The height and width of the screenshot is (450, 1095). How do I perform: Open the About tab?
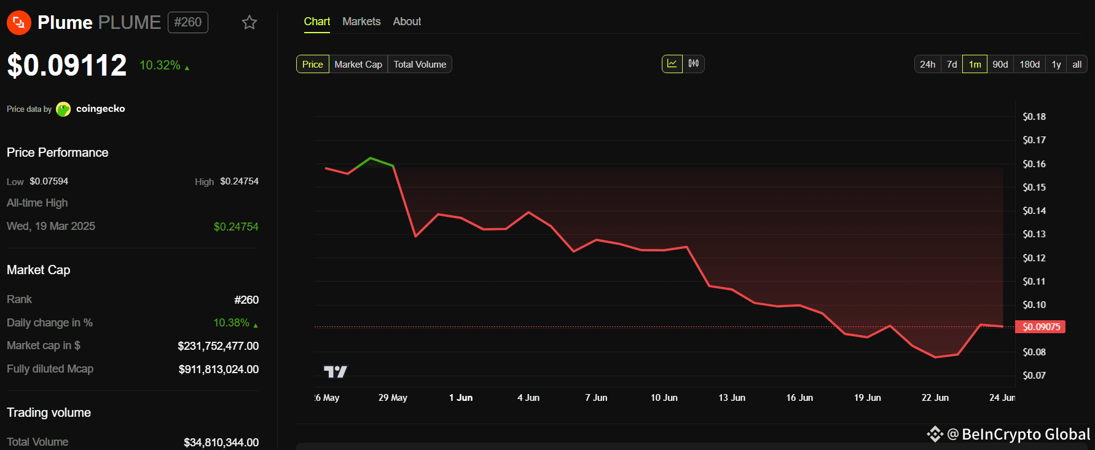pyautogui.click(x=407, y=22)
